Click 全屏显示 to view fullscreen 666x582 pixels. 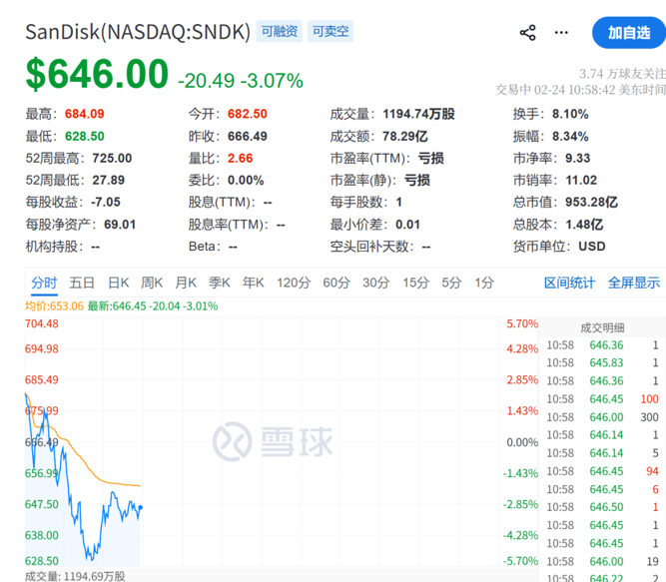pyautogui.click(x=633, y=283)
